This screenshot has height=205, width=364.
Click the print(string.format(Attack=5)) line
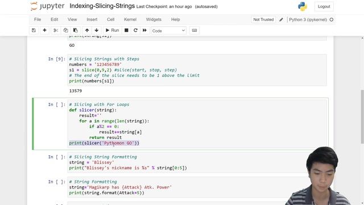106,193
